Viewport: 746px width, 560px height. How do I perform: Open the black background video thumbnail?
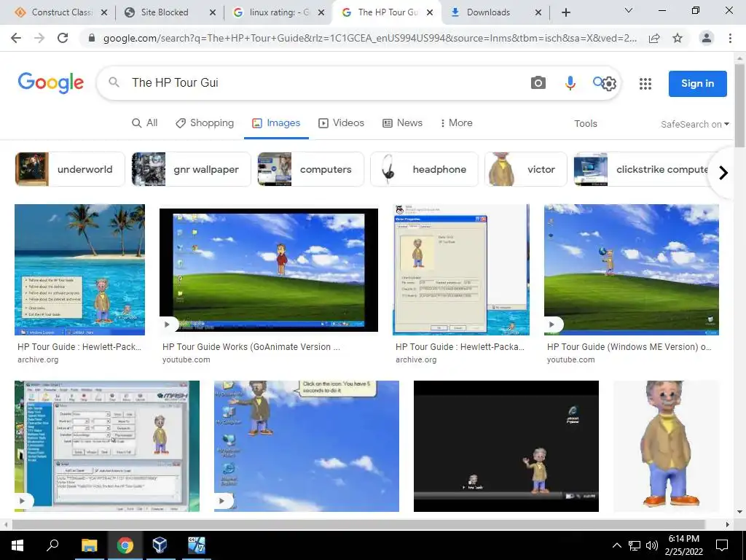(506, 446)
